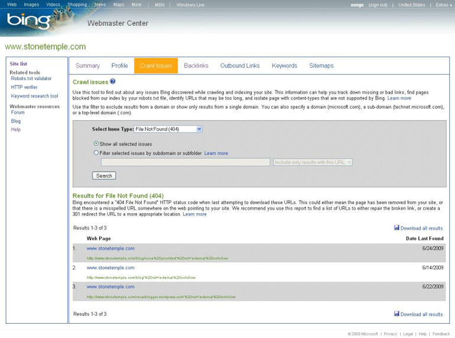Screen dimensions: 455x338
Task: Click the Webmaster Center title
Action: (118, 23)
